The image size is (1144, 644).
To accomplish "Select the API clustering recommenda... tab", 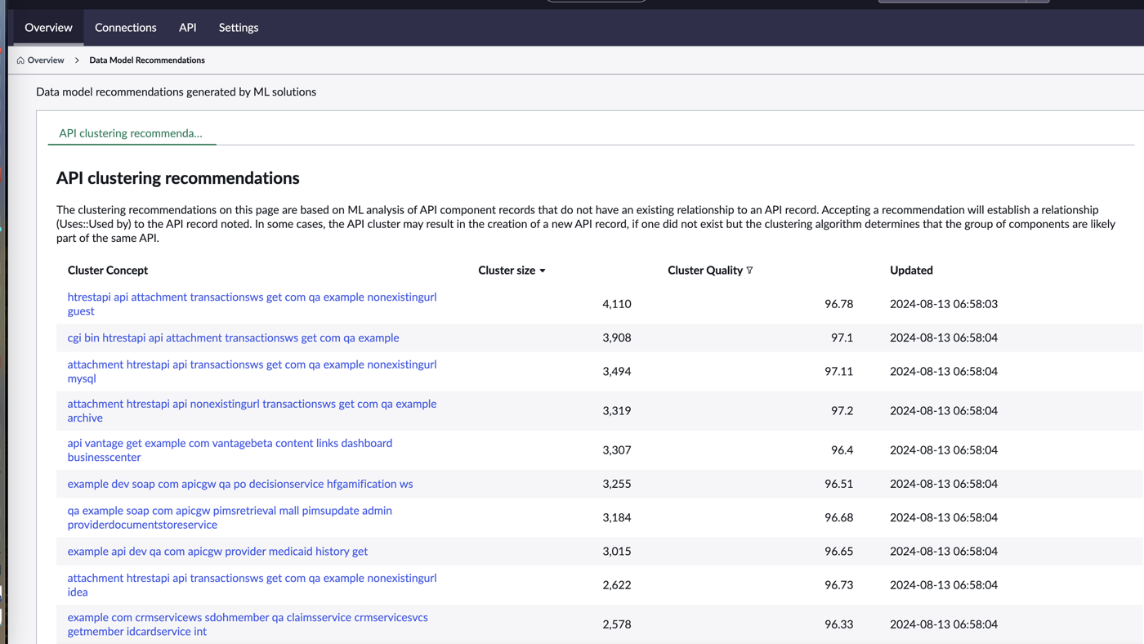I will coord(131,133).
